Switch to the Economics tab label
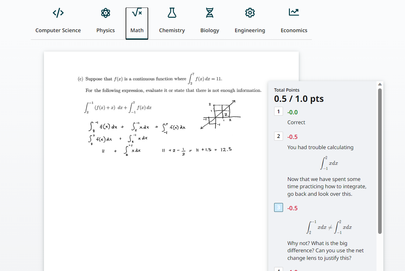This screenshot has height=271, width=405. tap(294, 30)
